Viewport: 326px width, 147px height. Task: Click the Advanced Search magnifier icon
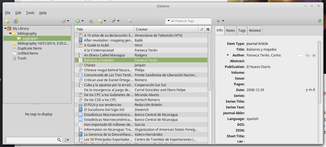pyautogui.click(x=129, y=21)
